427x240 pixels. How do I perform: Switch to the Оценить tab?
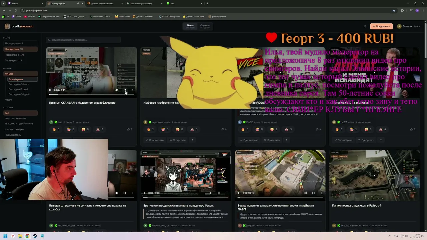(205, 26)
